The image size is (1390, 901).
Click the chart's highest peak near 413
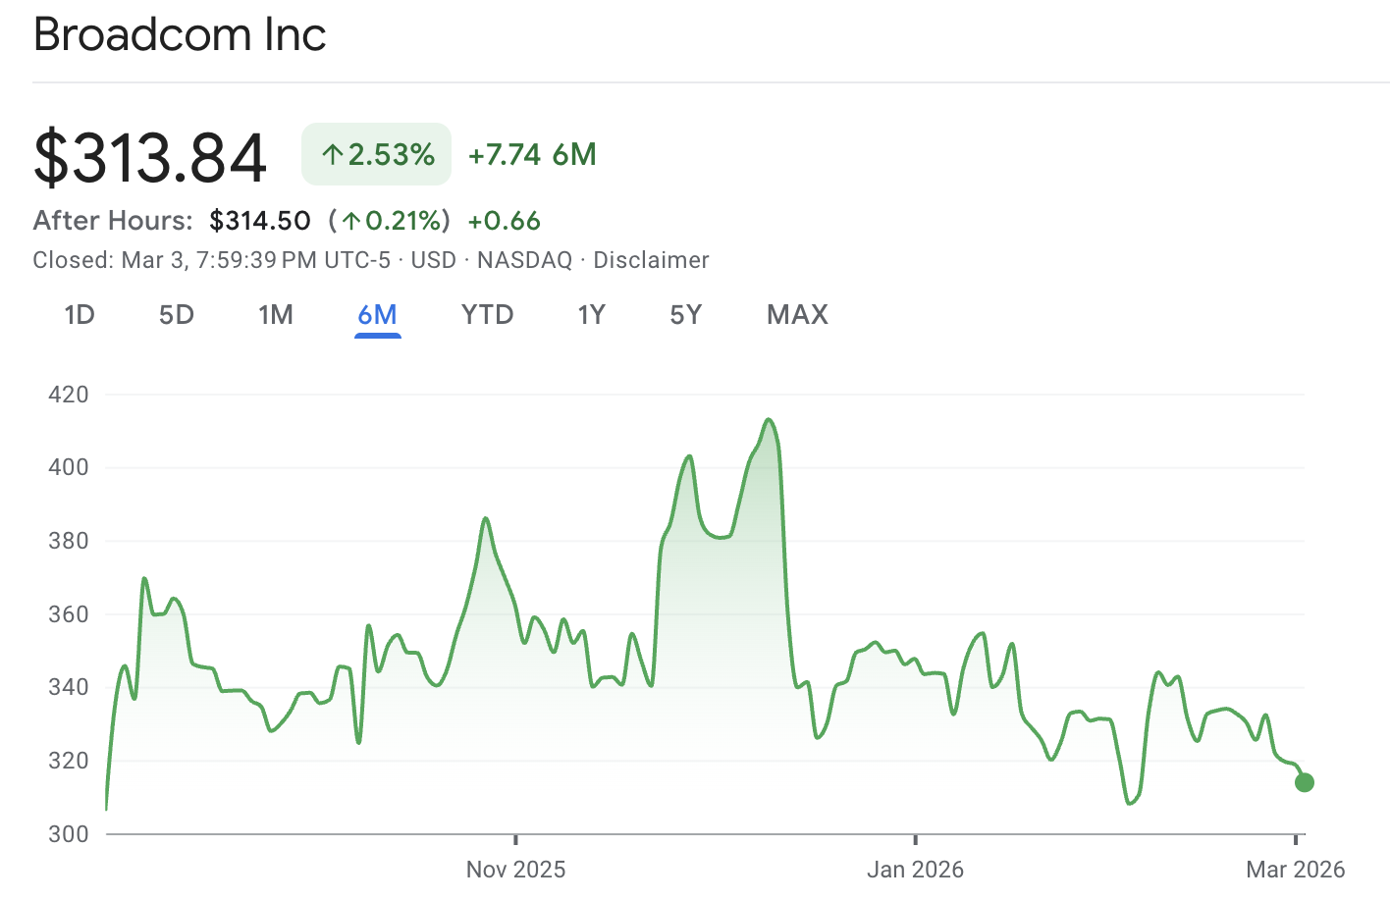coord(769,420)
